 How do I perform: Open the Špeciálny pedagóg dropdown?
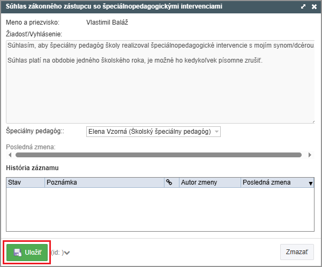[x=153, y=132]
